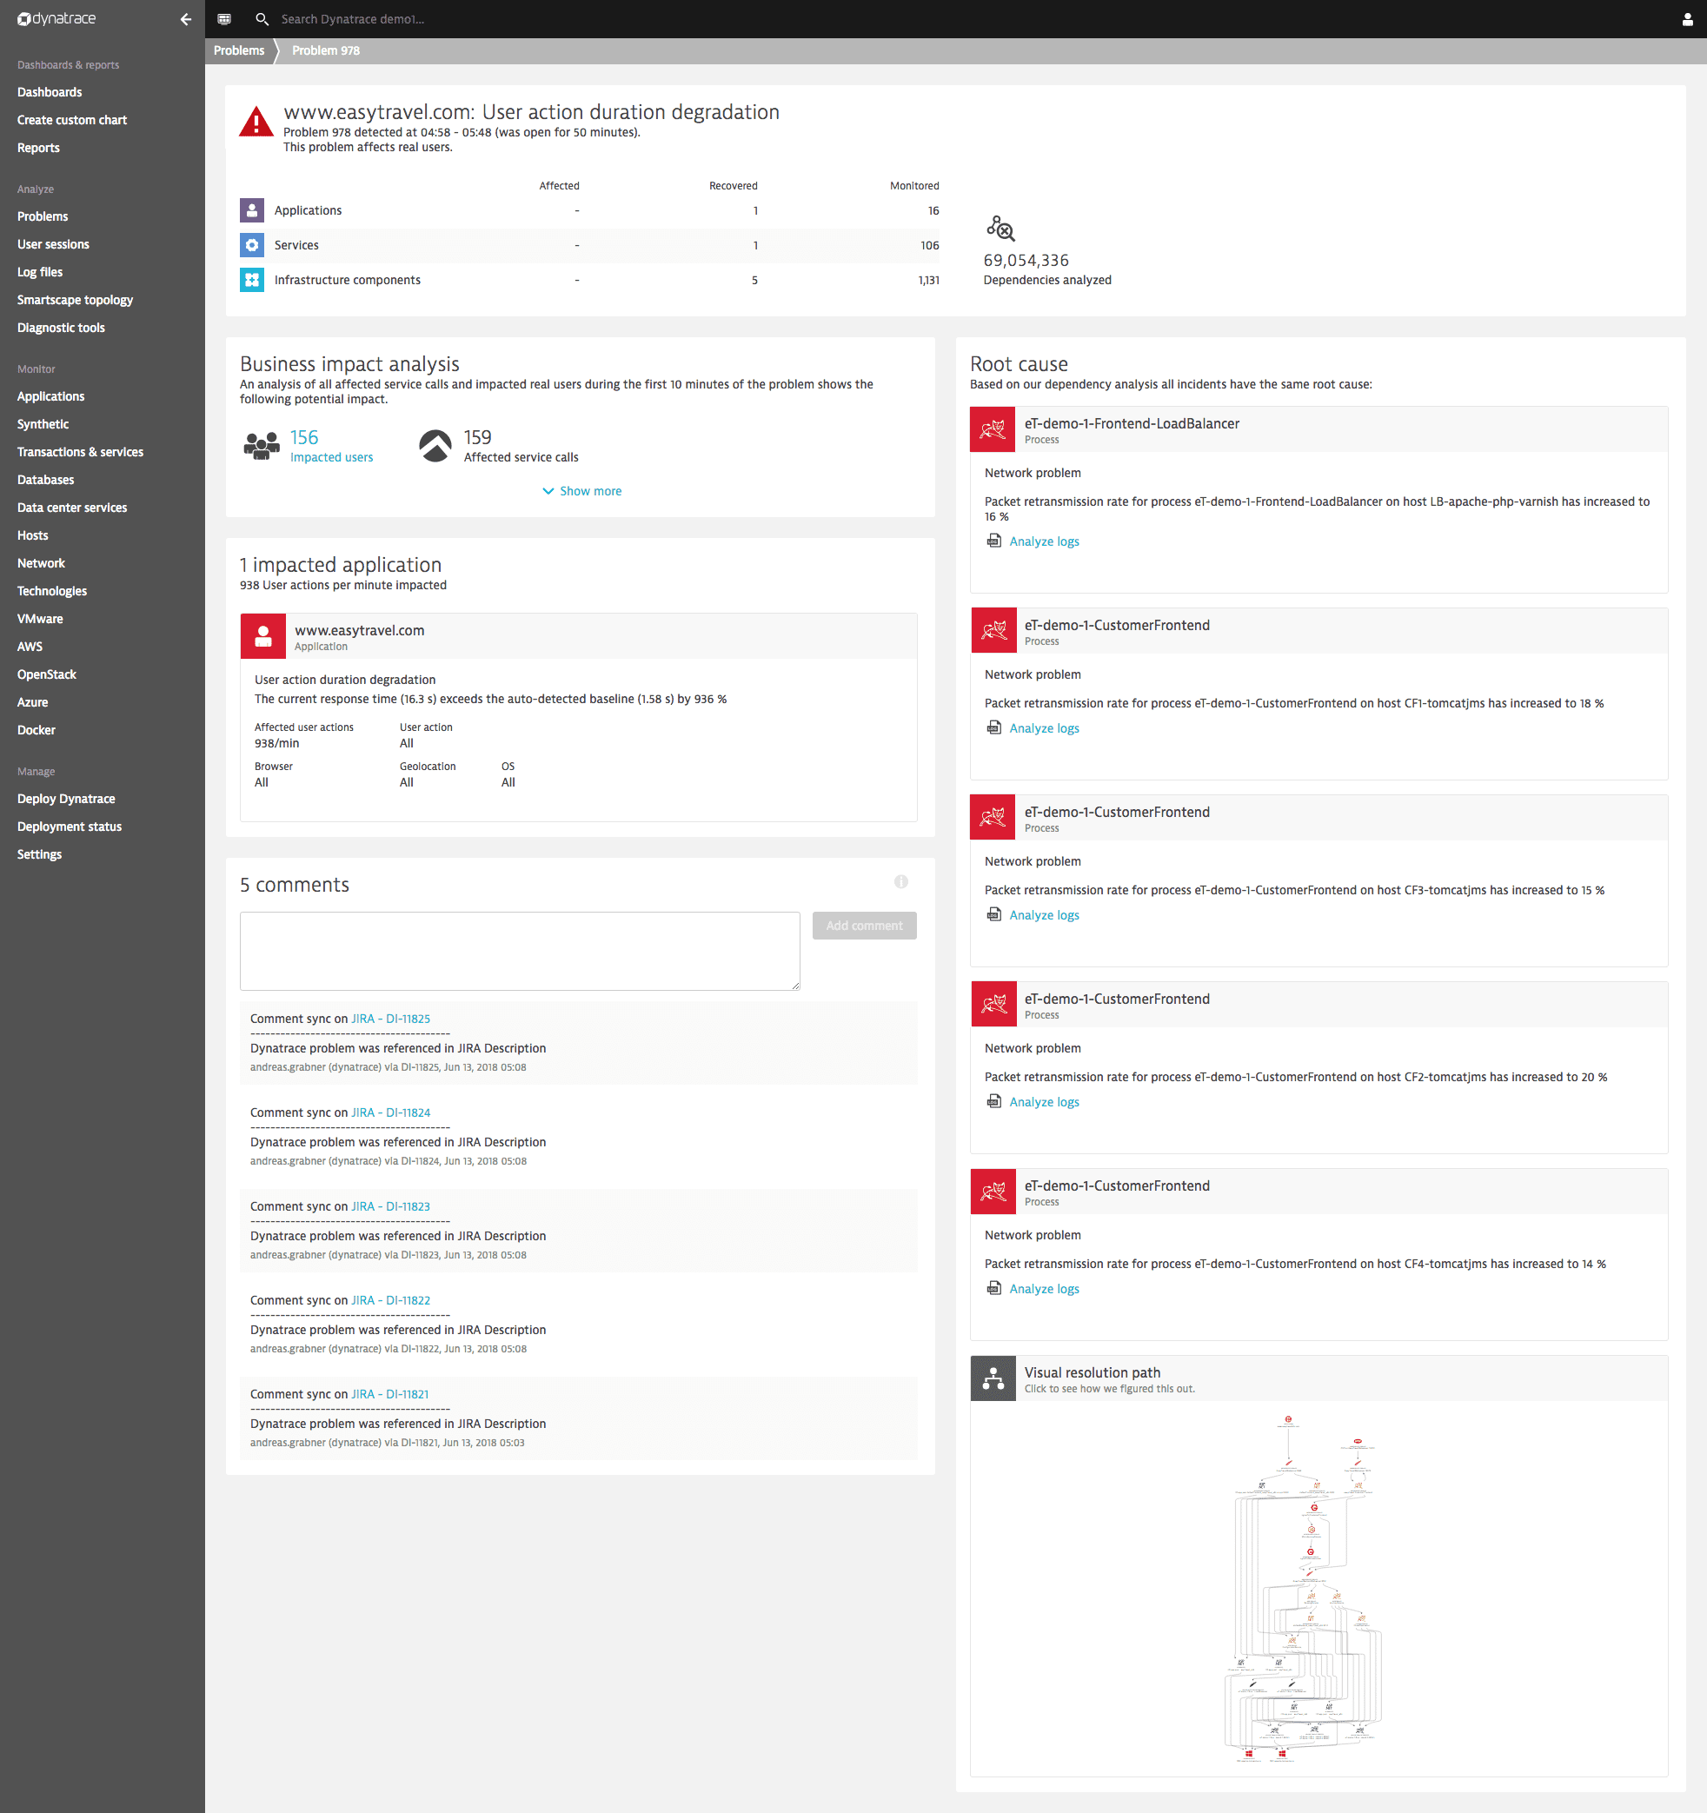Click the eT-demo-1-Frontend-LoadBalancer process icon

click(x=993, y=429)
